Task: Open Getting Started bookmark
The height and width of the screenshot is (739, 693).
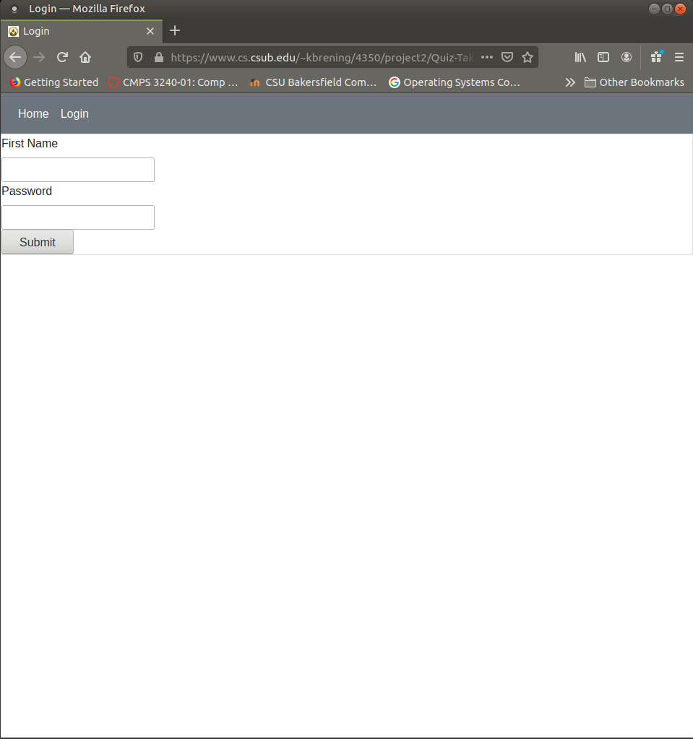Action: pyautogui.click(x=54, y=82)
